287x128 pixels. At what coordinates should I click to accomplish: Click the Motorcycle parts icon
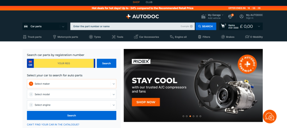click(55, 37)
